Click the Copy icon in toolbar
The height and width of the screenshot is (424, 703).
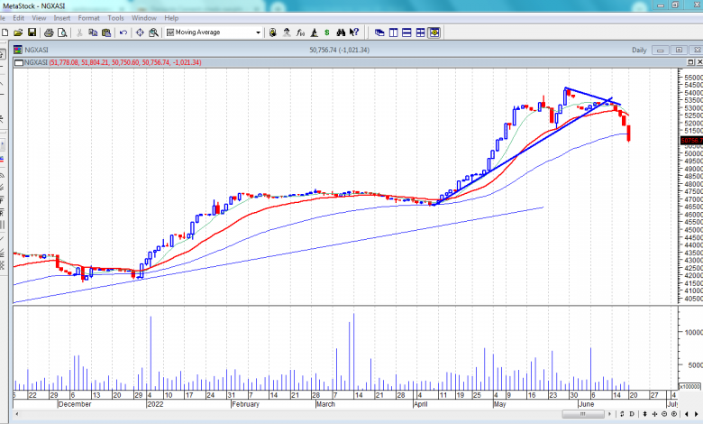(x=93, y=32)
